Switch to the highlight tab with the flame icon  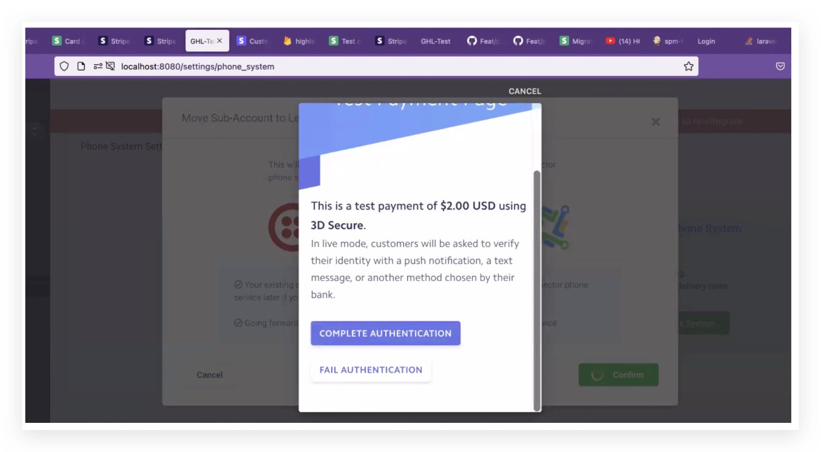click(299, 41)
